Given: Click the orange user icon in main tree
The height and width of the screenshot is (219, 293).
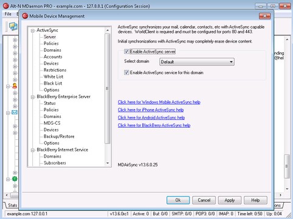Looking at the screenshot, I should point(15,86).
